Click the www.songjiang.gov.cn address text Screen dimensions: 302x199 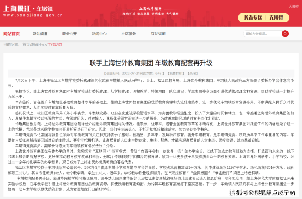[x=33, y=15]
